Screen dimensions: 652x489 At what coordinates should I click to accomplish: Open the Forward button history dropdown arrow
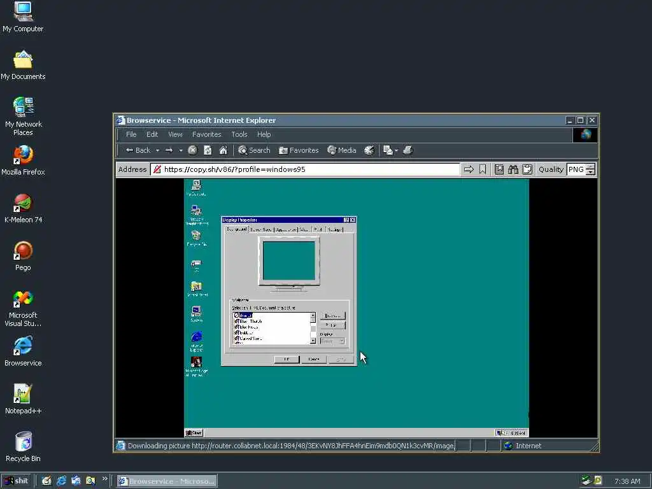coord(180,150)
